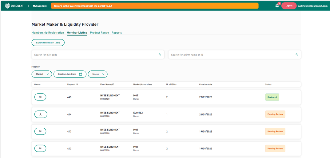
Task: Click the QA environment banner
Action: 154,6
